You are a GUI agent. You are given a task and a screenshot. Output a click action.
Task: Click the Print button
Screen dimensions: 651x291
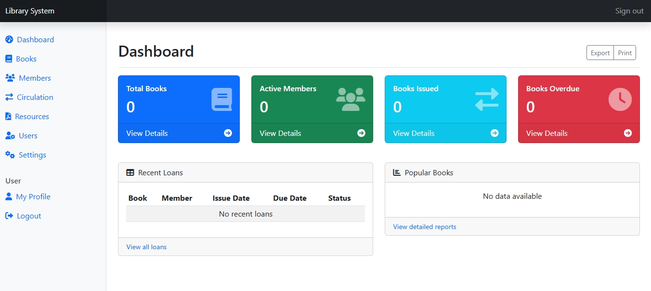pos(625,52)
